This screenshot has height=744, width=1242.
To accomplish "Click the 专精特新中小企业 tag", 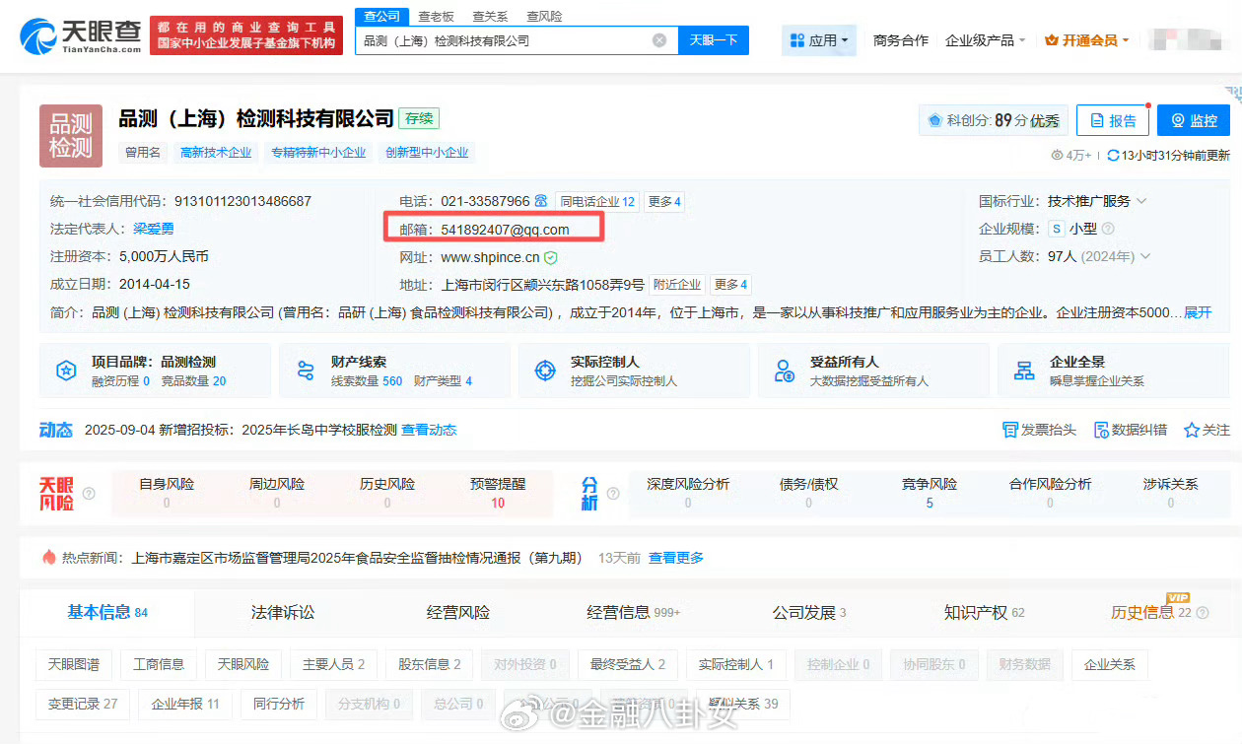I will click(318, 153).
